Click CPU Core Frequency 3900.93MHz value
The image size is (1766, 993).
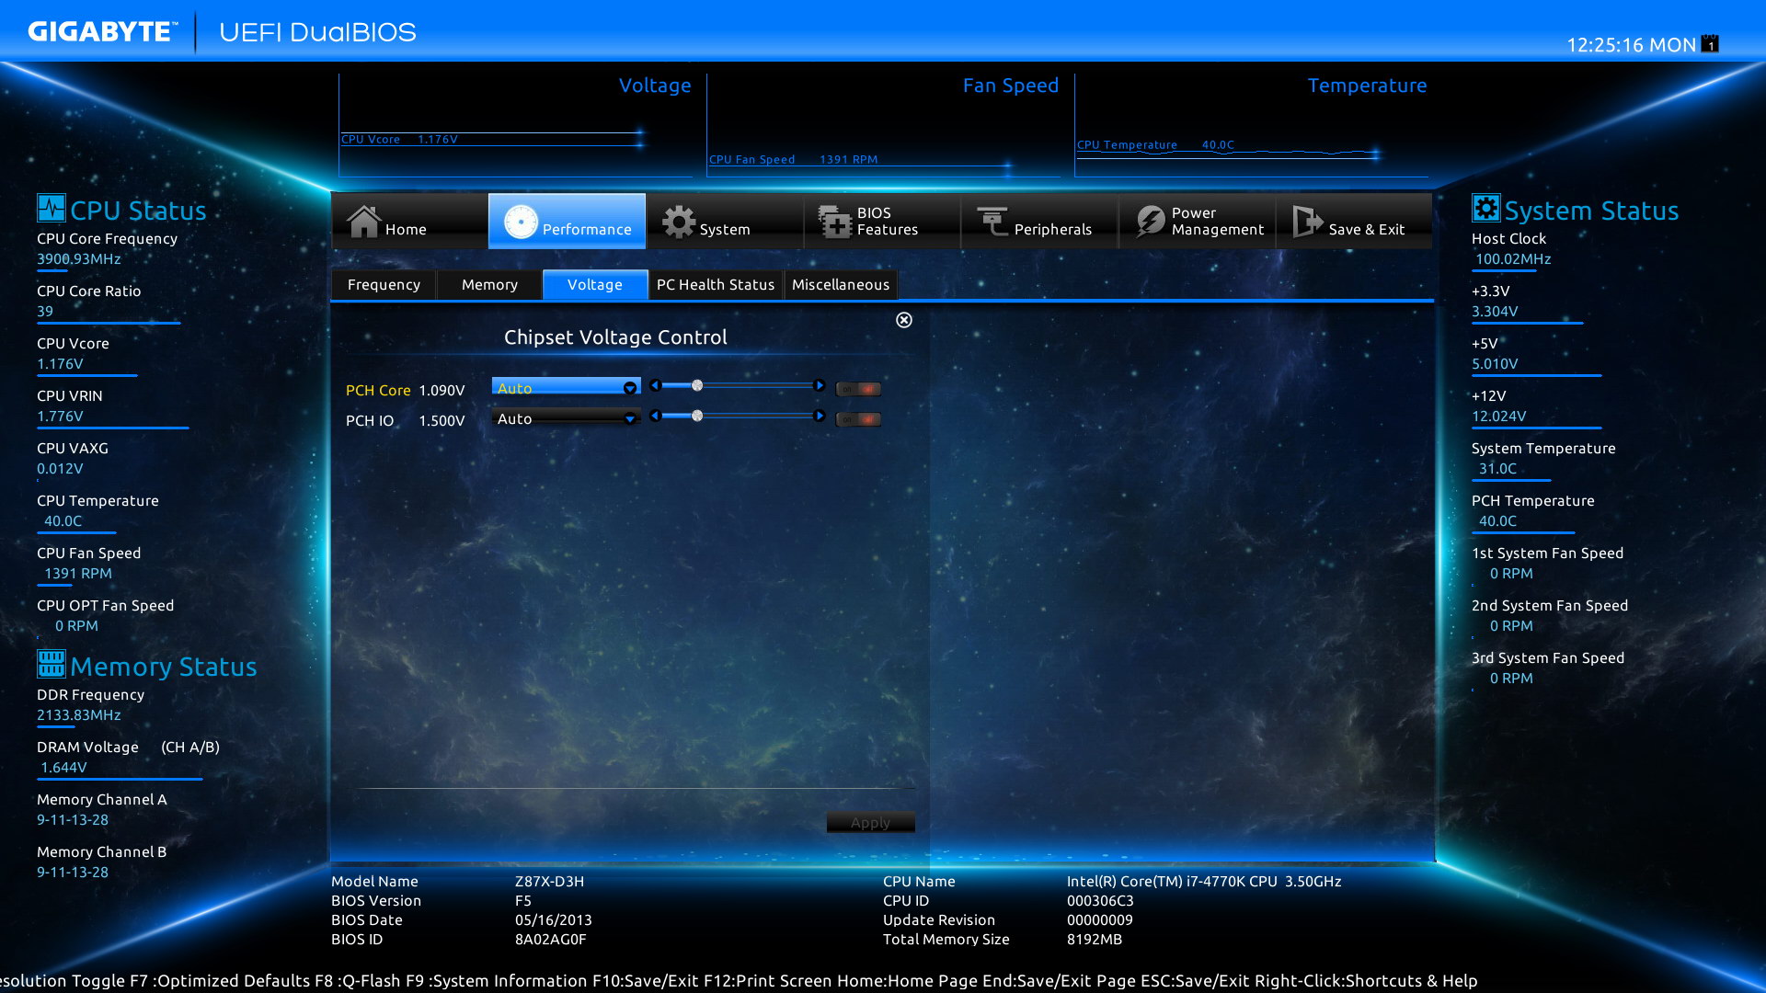(x=79, y=259)
